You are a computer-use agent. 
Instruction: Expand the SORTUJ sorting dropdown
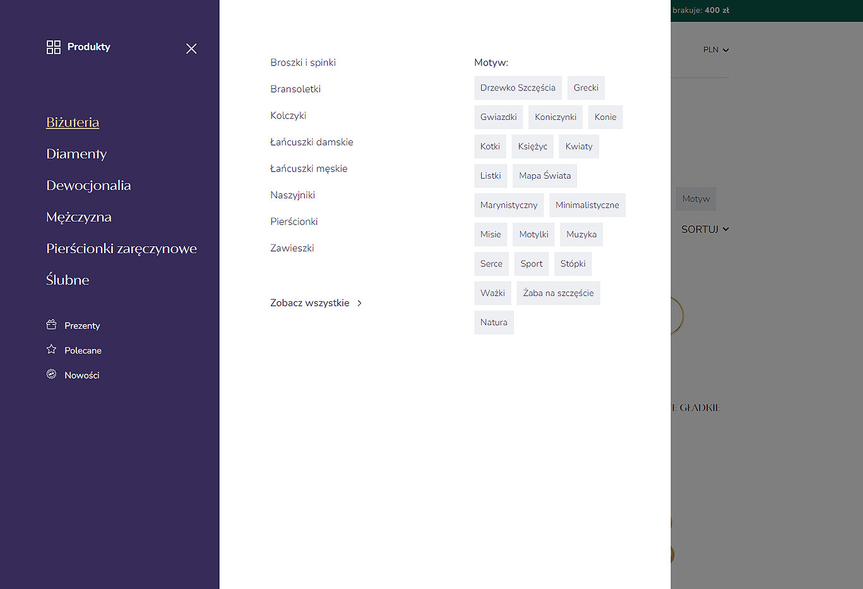705,229
